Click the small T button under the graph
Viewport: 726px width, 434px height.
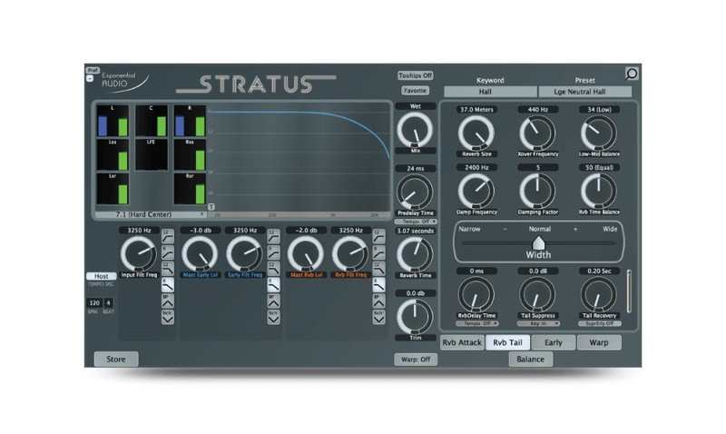[211, 207]
